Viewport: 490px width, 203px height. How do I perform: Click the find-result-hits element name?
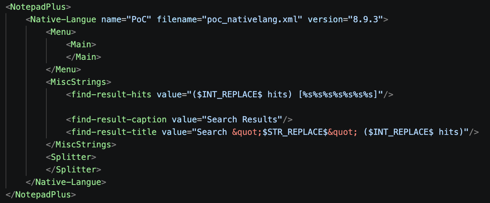click(111, 94)
